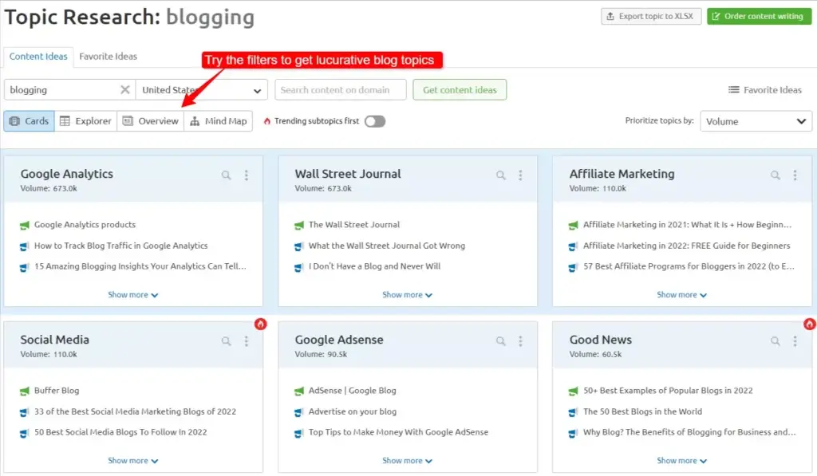Click the Good News card title
The image size is (817, 476).
click(x=600, y=340)
